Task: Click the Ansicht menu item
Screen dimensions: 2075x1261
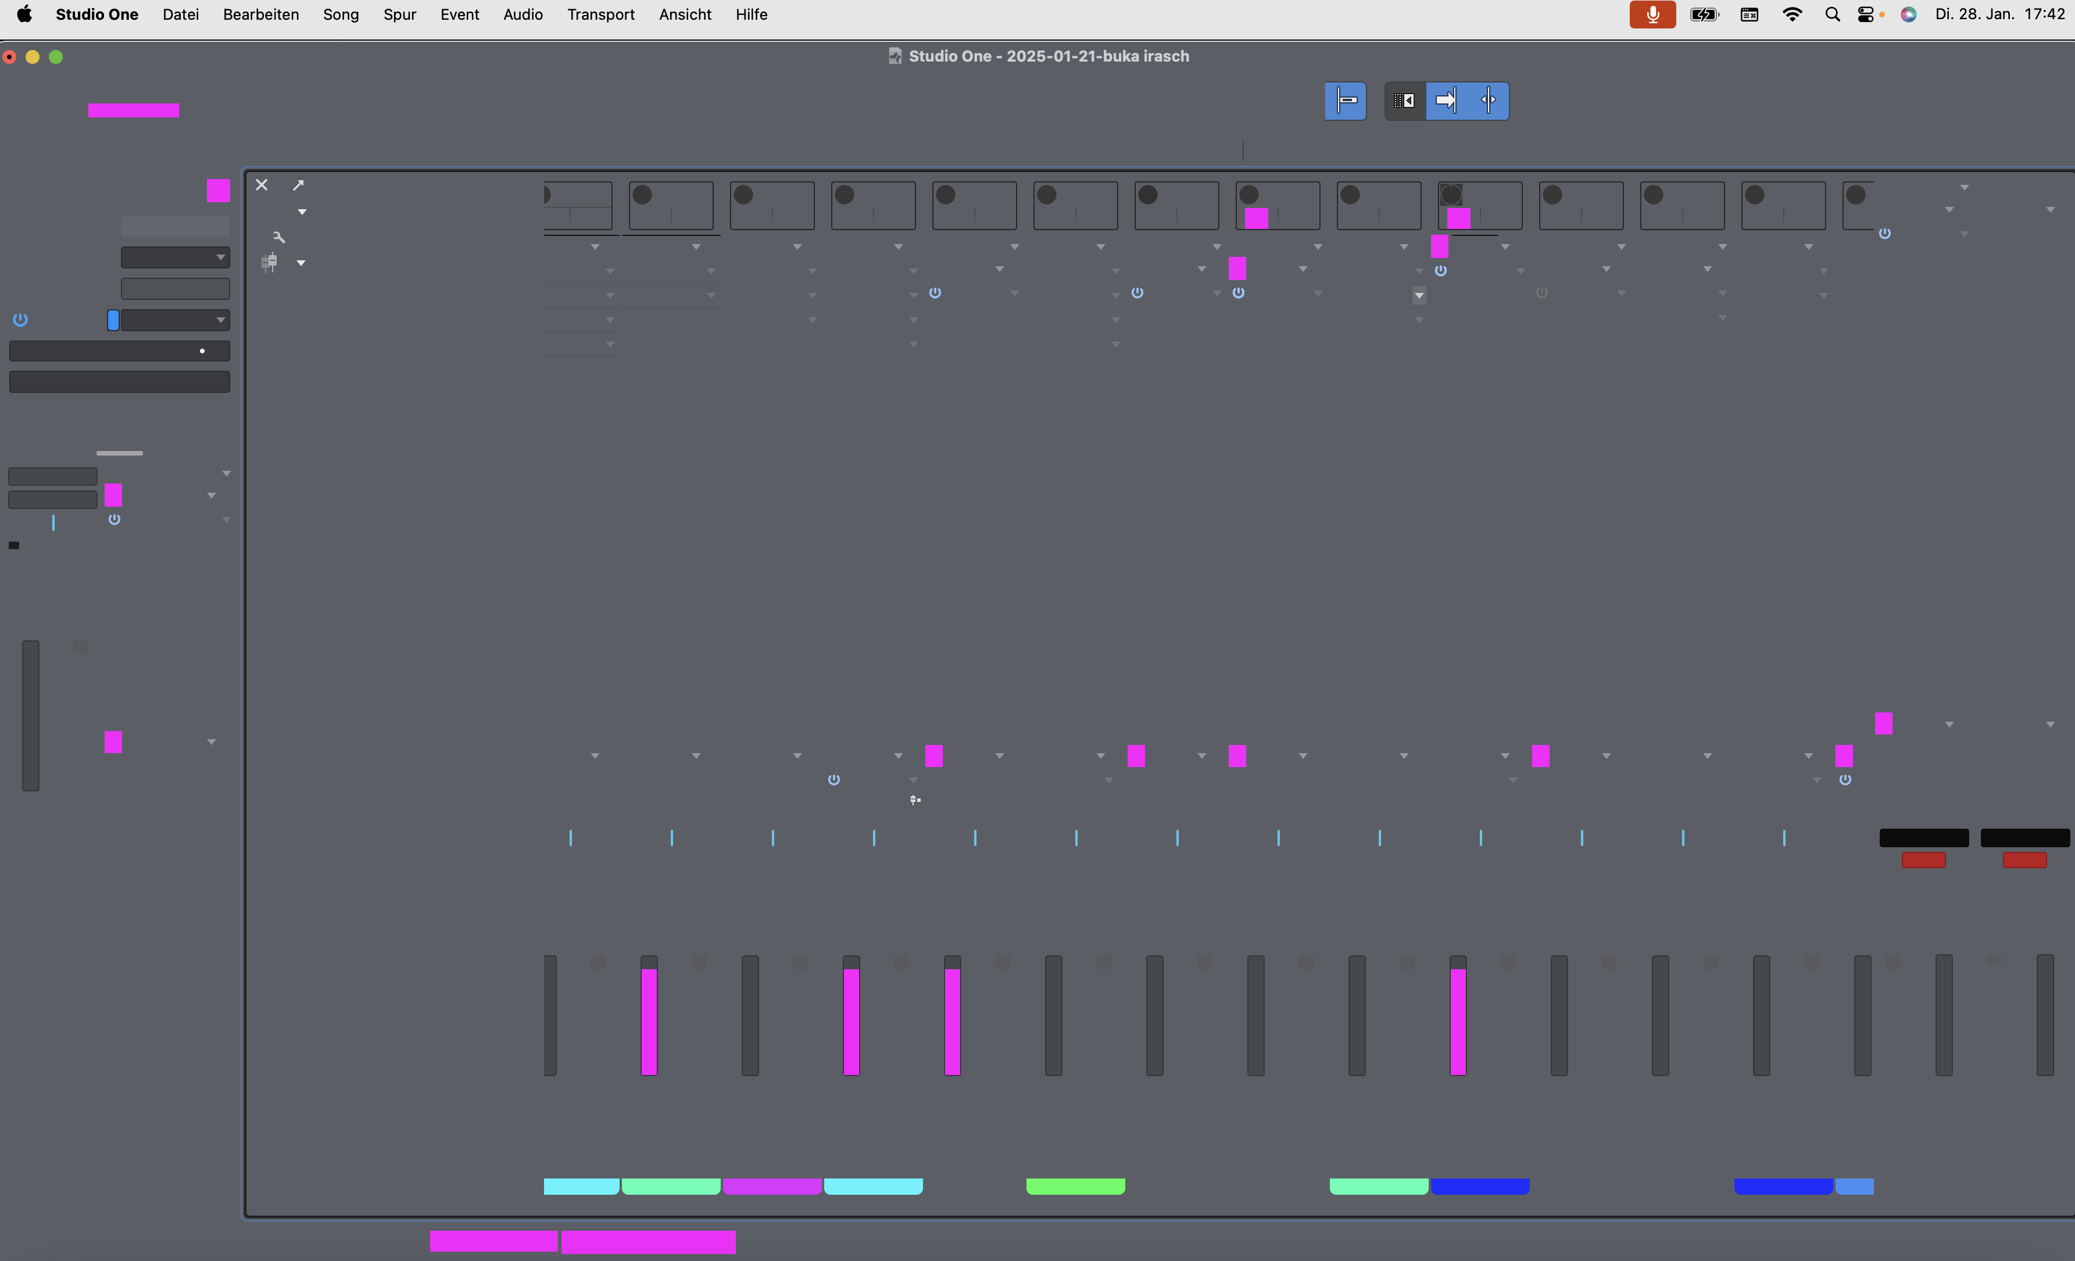Action: [x=685, y=15]
